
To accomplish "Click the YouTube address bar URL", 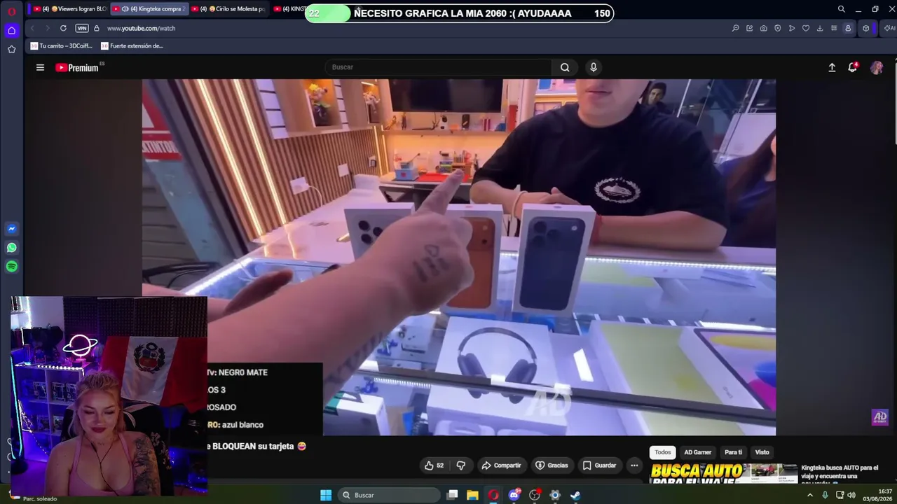I will [x=141, y=28].
